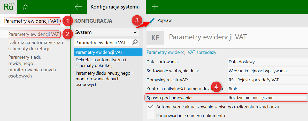Screen dimensions: 308x121
Task: Expand the System dropdown
Action: pyautogui.click(x=106, y=32)
